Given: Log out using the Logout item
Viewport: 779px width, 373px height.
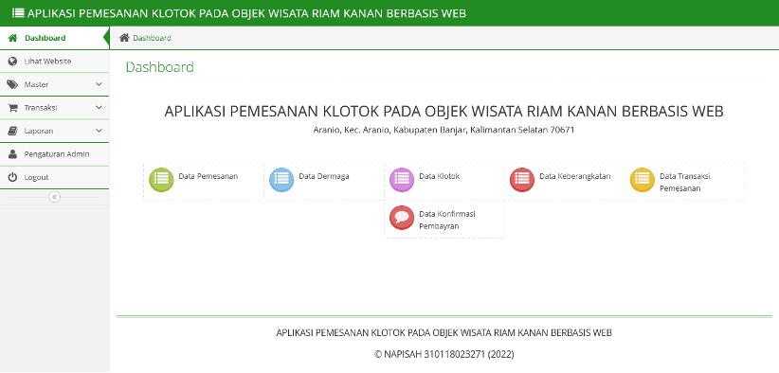Looking at the screenshot, I should 55,177.
